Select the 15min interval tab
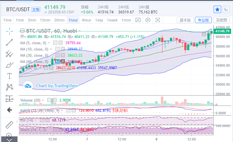This screenshot has width=233, height=142. [x=45, y=20]
